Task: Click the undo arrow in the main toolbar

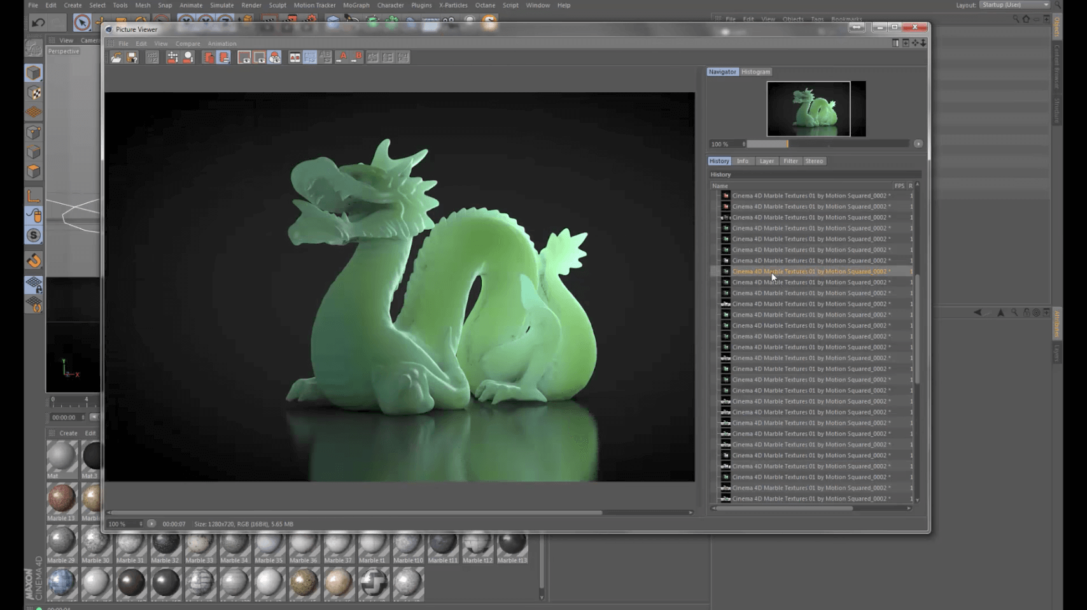Action: (38, 22)
